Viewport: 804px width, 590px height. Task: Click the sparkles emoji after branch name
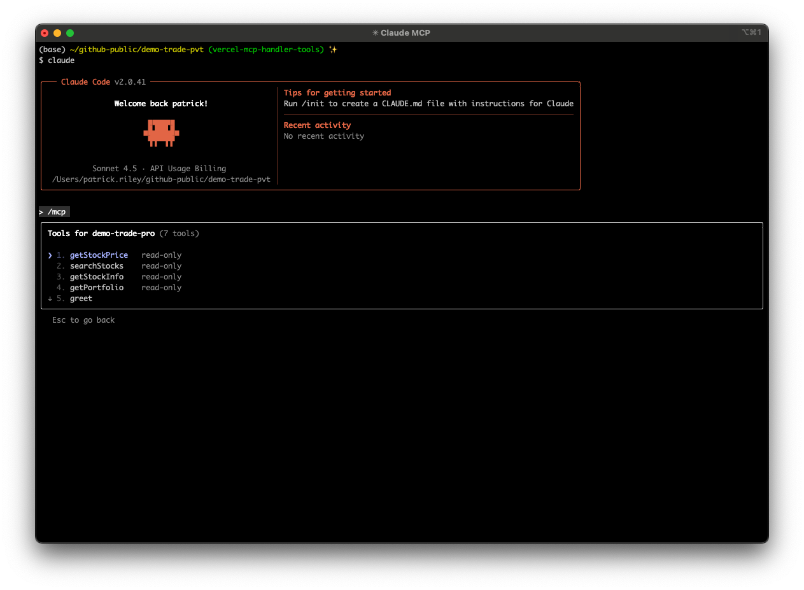point(333,50)
